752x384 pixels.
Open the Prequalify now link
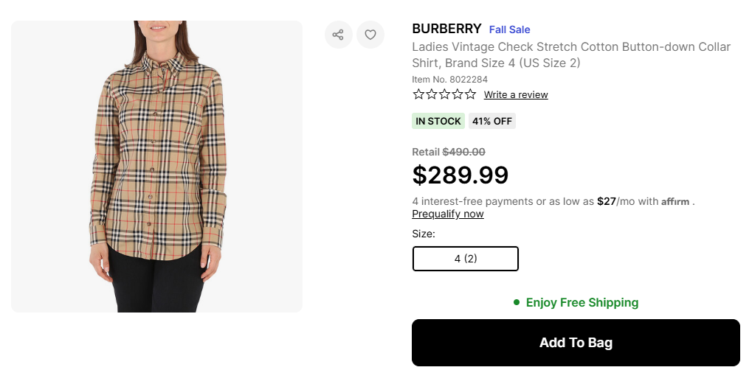(x=448, y=214)
